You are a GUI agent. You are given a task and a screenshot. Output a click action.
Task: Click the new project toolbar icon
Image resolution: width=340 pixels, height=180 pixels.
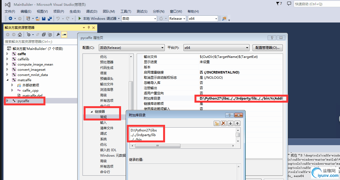click(28, 18)
